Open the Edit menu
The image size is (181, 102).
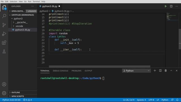(x=7, y=1)
